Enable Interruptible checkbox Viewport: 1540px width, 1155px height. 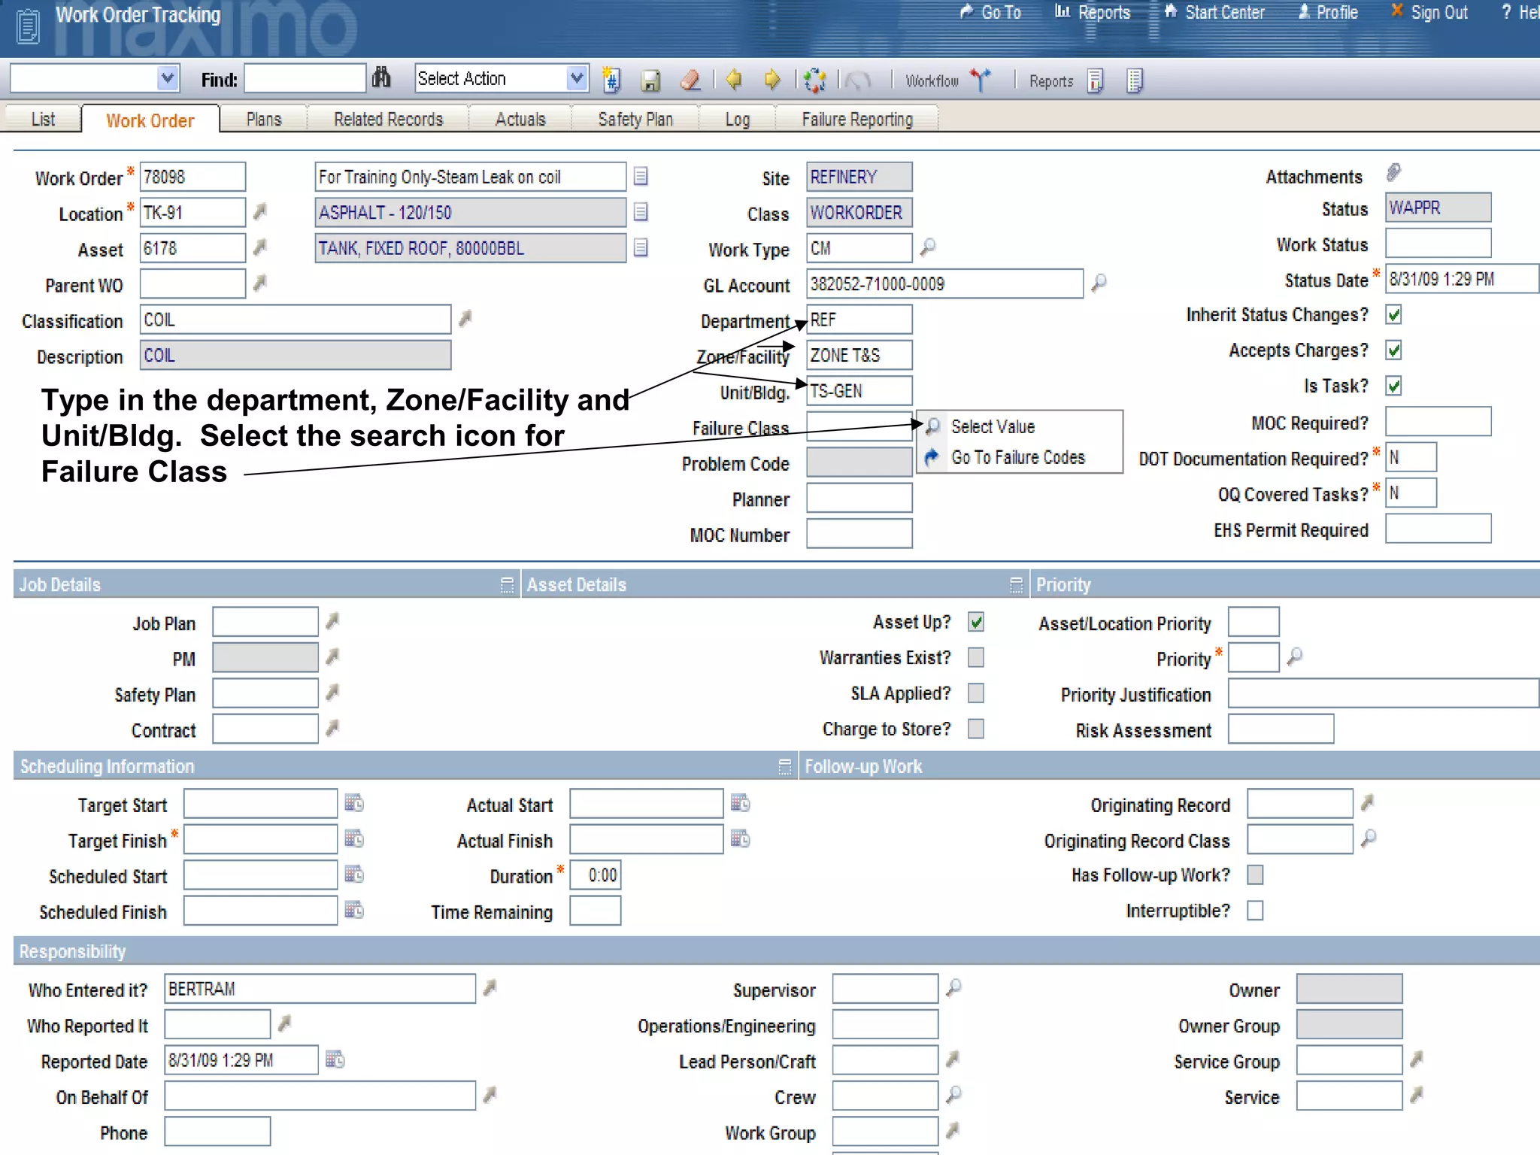click(1255, 911)
